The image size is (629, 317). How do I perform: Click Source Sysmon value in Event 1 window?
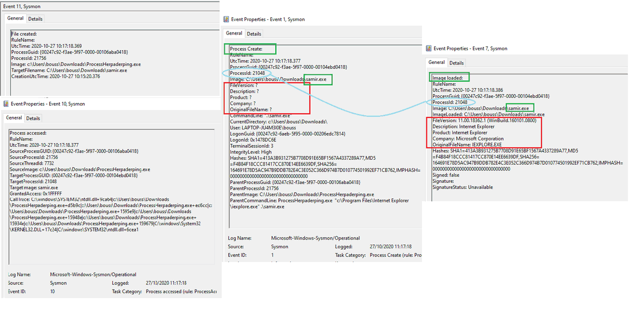point(279,247)
